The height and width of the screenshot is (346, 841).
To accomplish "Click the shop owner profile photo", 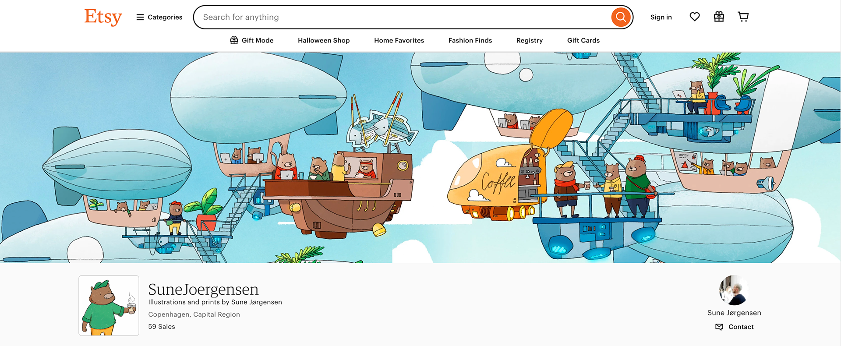I will [734, 290].
